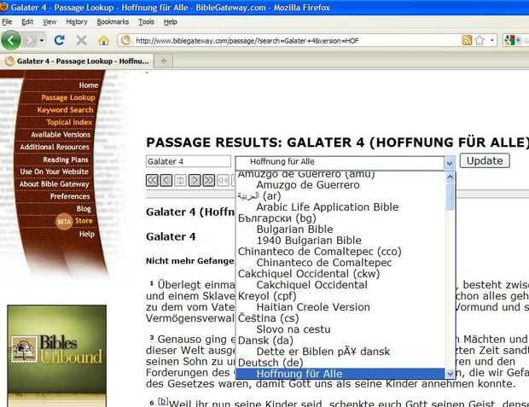
Task: Select highlighted Hoffnung für Alle option
Action: point(340,374)
